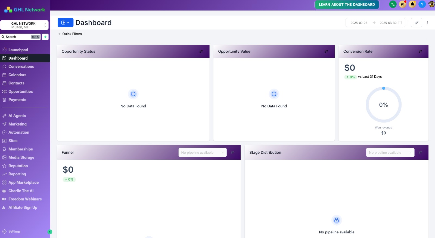
Task: Open the megaphone announcements icon
Action: (403, 4)
